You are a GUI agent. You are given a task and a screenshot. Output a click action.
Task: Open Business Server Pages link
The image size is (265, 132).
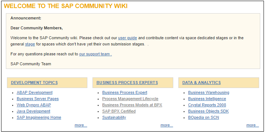coord(38,99)
